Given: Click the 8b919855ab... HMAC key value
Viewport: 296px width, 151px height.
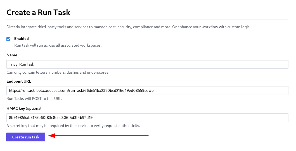Looking at the screenshot, I should tap(51, 118).
